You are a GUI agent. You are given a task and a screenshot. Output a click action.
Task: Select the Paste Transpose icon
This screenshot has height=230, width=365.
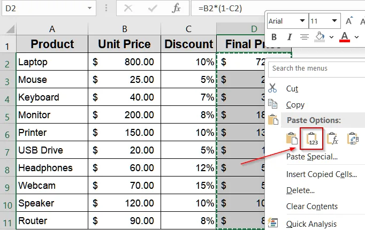point(353,139)
